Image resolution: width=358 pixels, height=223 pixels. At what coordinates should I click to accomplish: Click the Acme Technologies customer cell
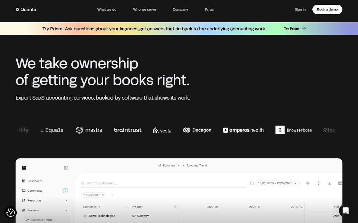(x=102, y=216)
